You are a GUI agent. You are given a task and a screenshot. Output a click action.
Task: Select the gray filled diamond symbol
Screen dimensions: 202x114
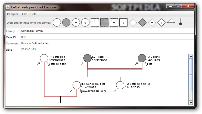pyautogui.click(x=142, y=22)
